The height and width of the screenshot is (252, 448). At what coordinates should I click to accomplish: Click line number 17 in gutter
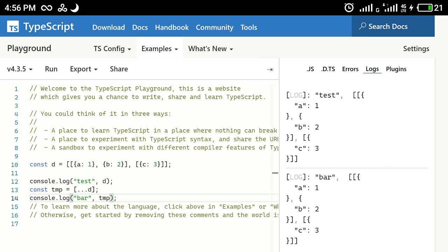14,223
